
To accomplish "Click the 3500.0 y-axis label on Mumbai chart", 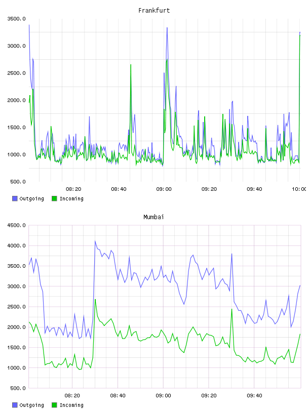I will tap(17, 266).
